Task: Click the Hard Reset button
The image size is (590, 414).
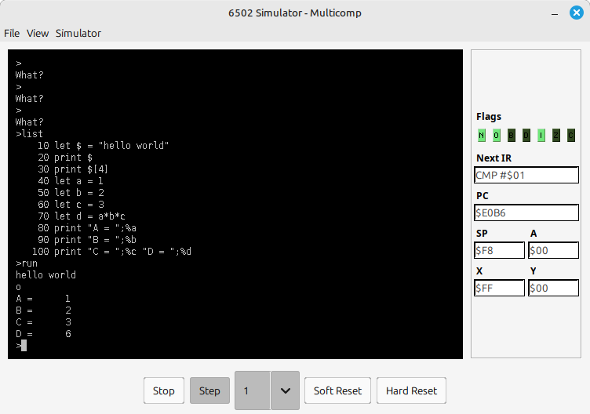Action: coord(411,390)
